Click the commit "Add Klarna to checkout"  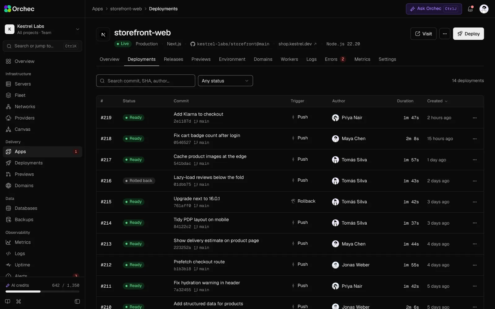tap(198, 114)
